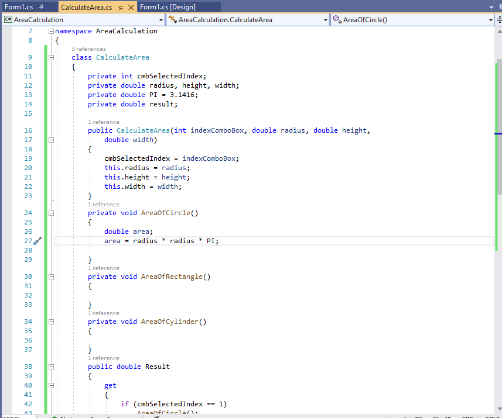
Task: Click the scrollbar down arrow
Action: click(499, 409)
